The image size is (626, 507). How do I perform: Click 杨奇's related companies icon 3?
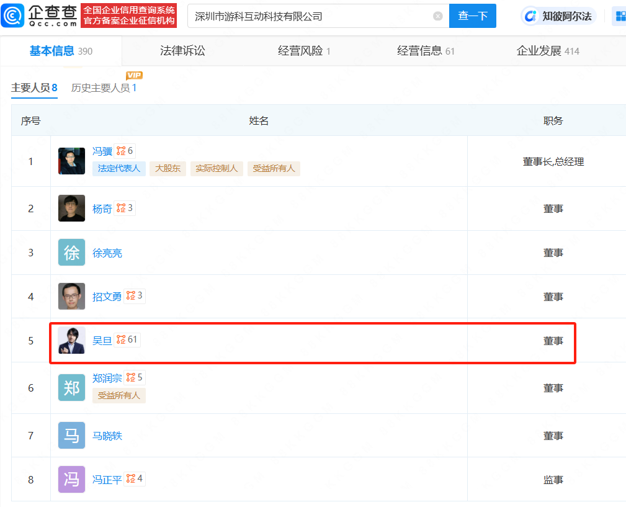(125, 208)
